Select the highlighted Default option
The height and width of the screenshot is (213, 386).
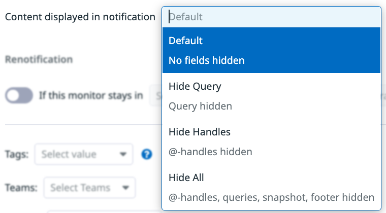271,50
